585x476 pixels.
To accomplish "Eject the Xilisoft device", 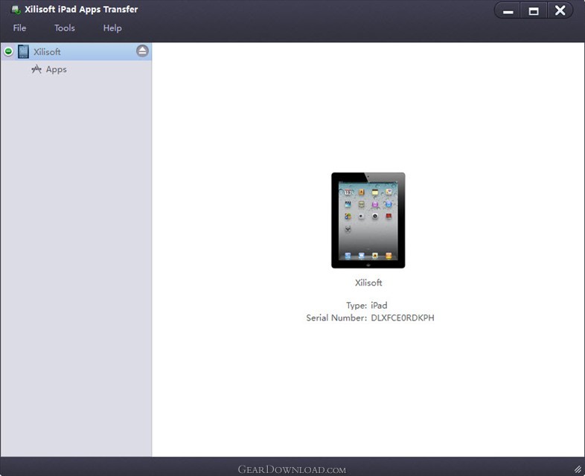I will pos(142,51).
